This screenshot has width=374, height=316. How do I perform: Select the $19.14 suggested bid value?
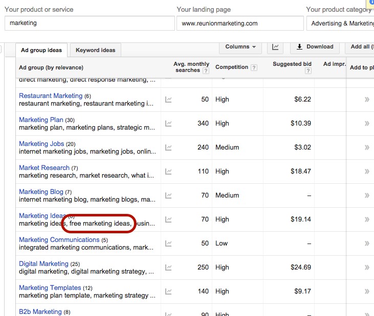[x=301, y=220]
